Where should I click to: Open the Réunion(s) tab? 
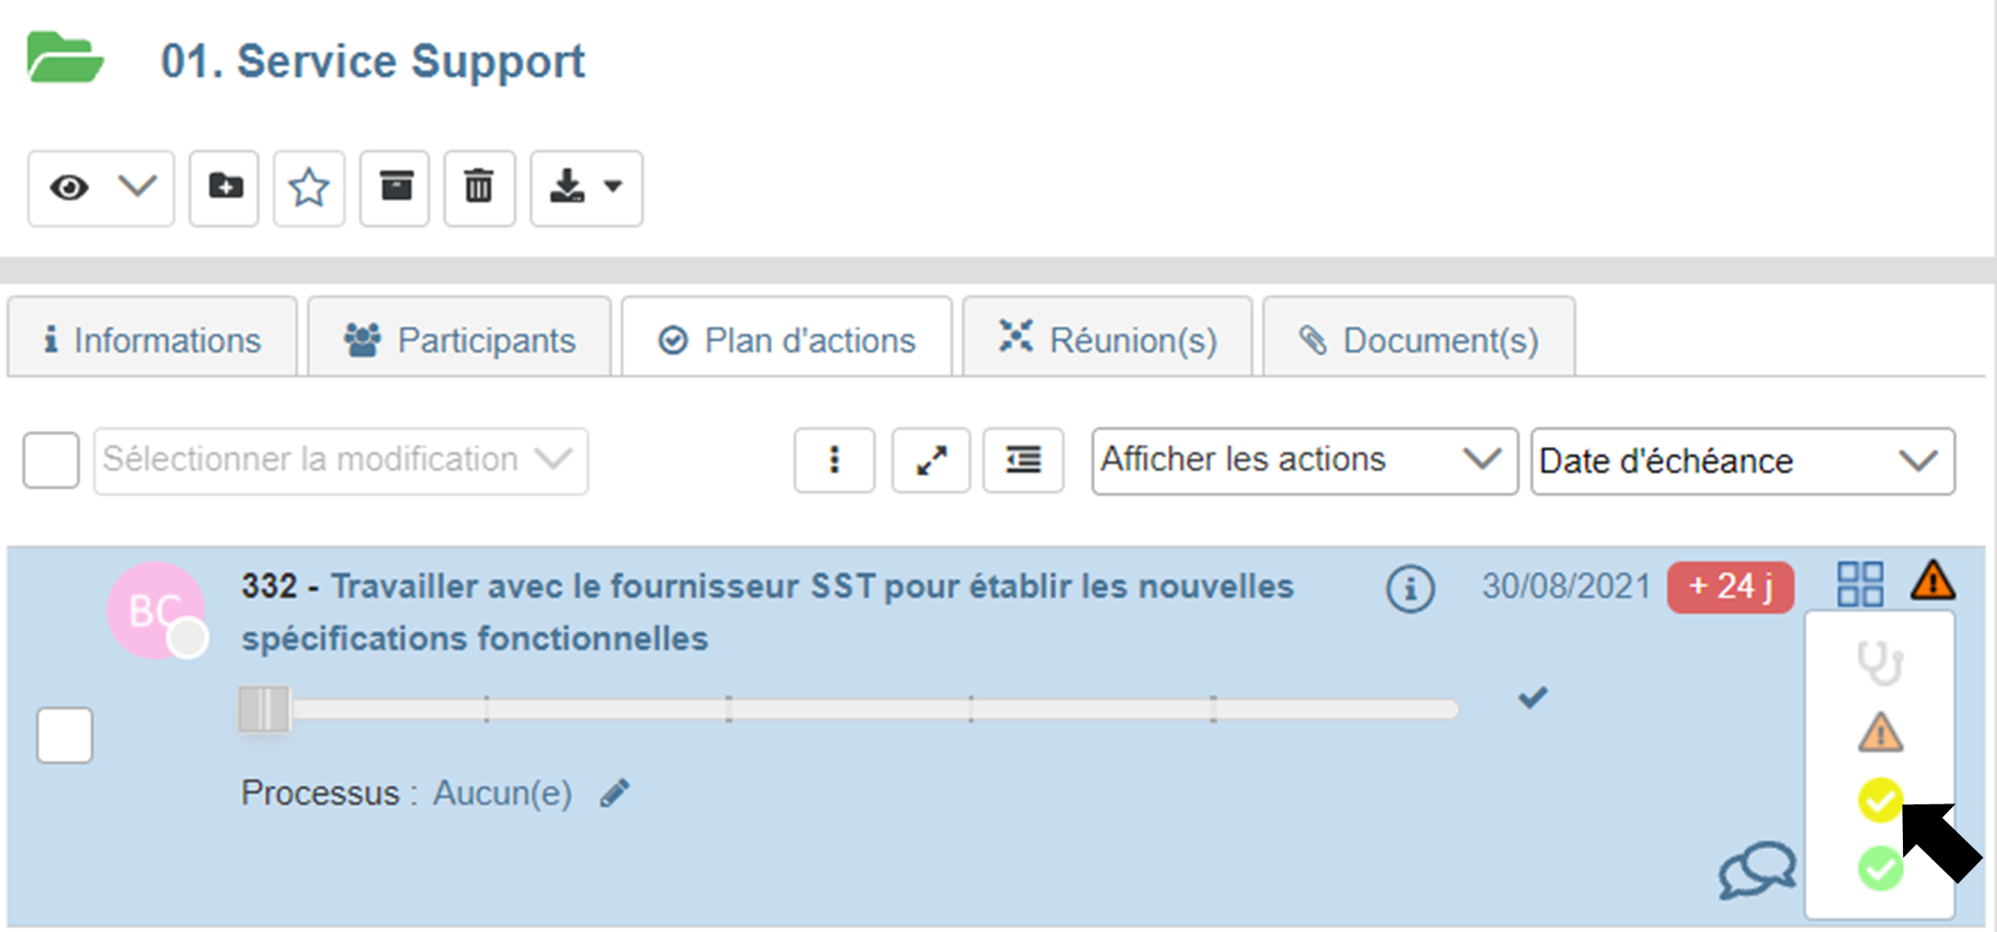click(x=1108, y=340)
